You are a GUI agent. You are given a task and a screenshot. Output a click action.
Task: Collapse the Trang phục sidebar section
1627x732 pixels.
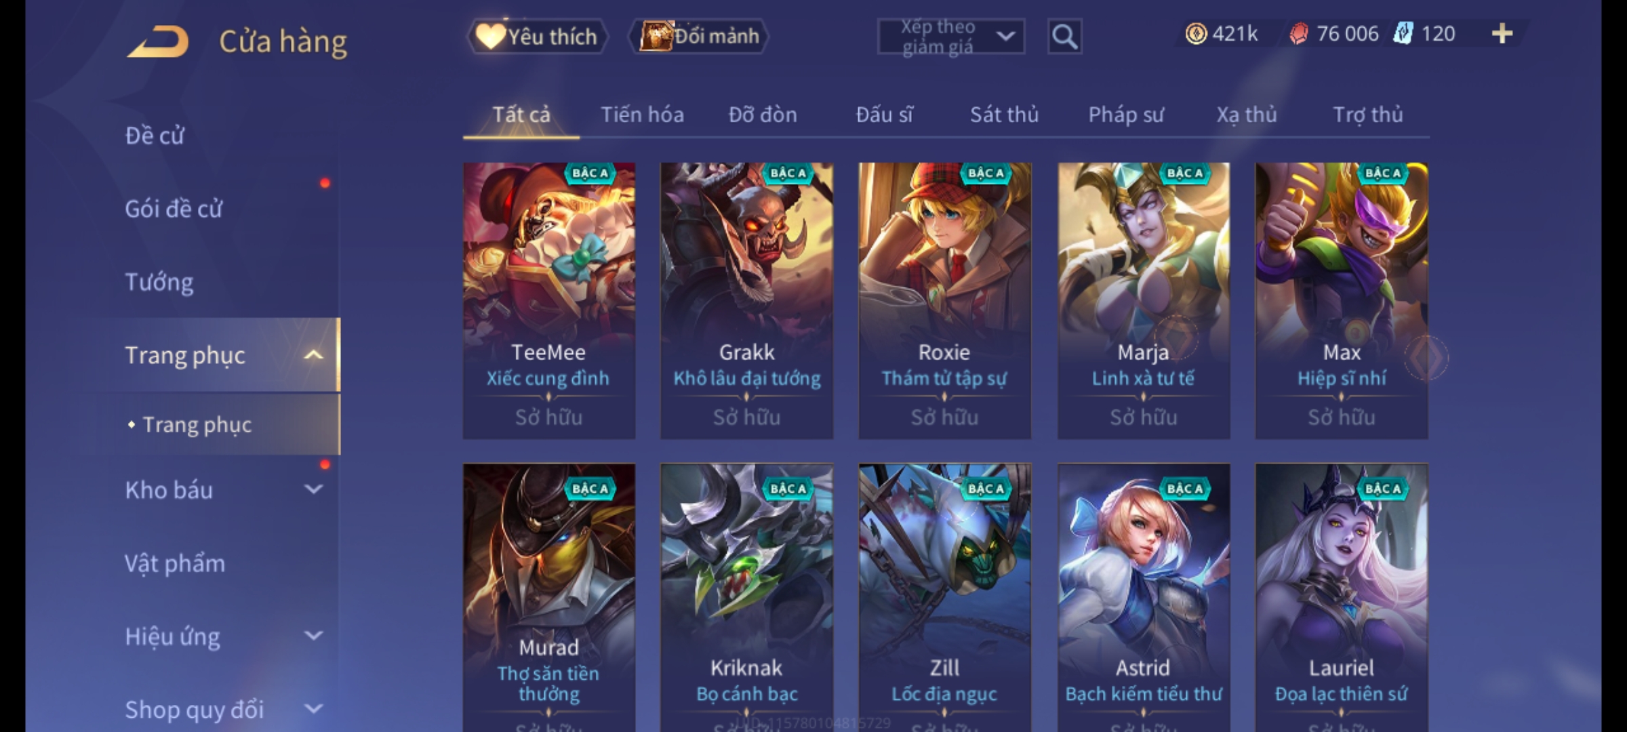(x=313, y=354)
